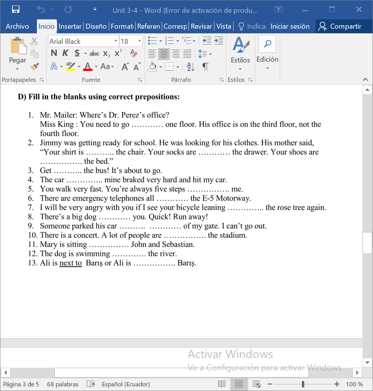Apply italic formatting

tap(64, 54)
